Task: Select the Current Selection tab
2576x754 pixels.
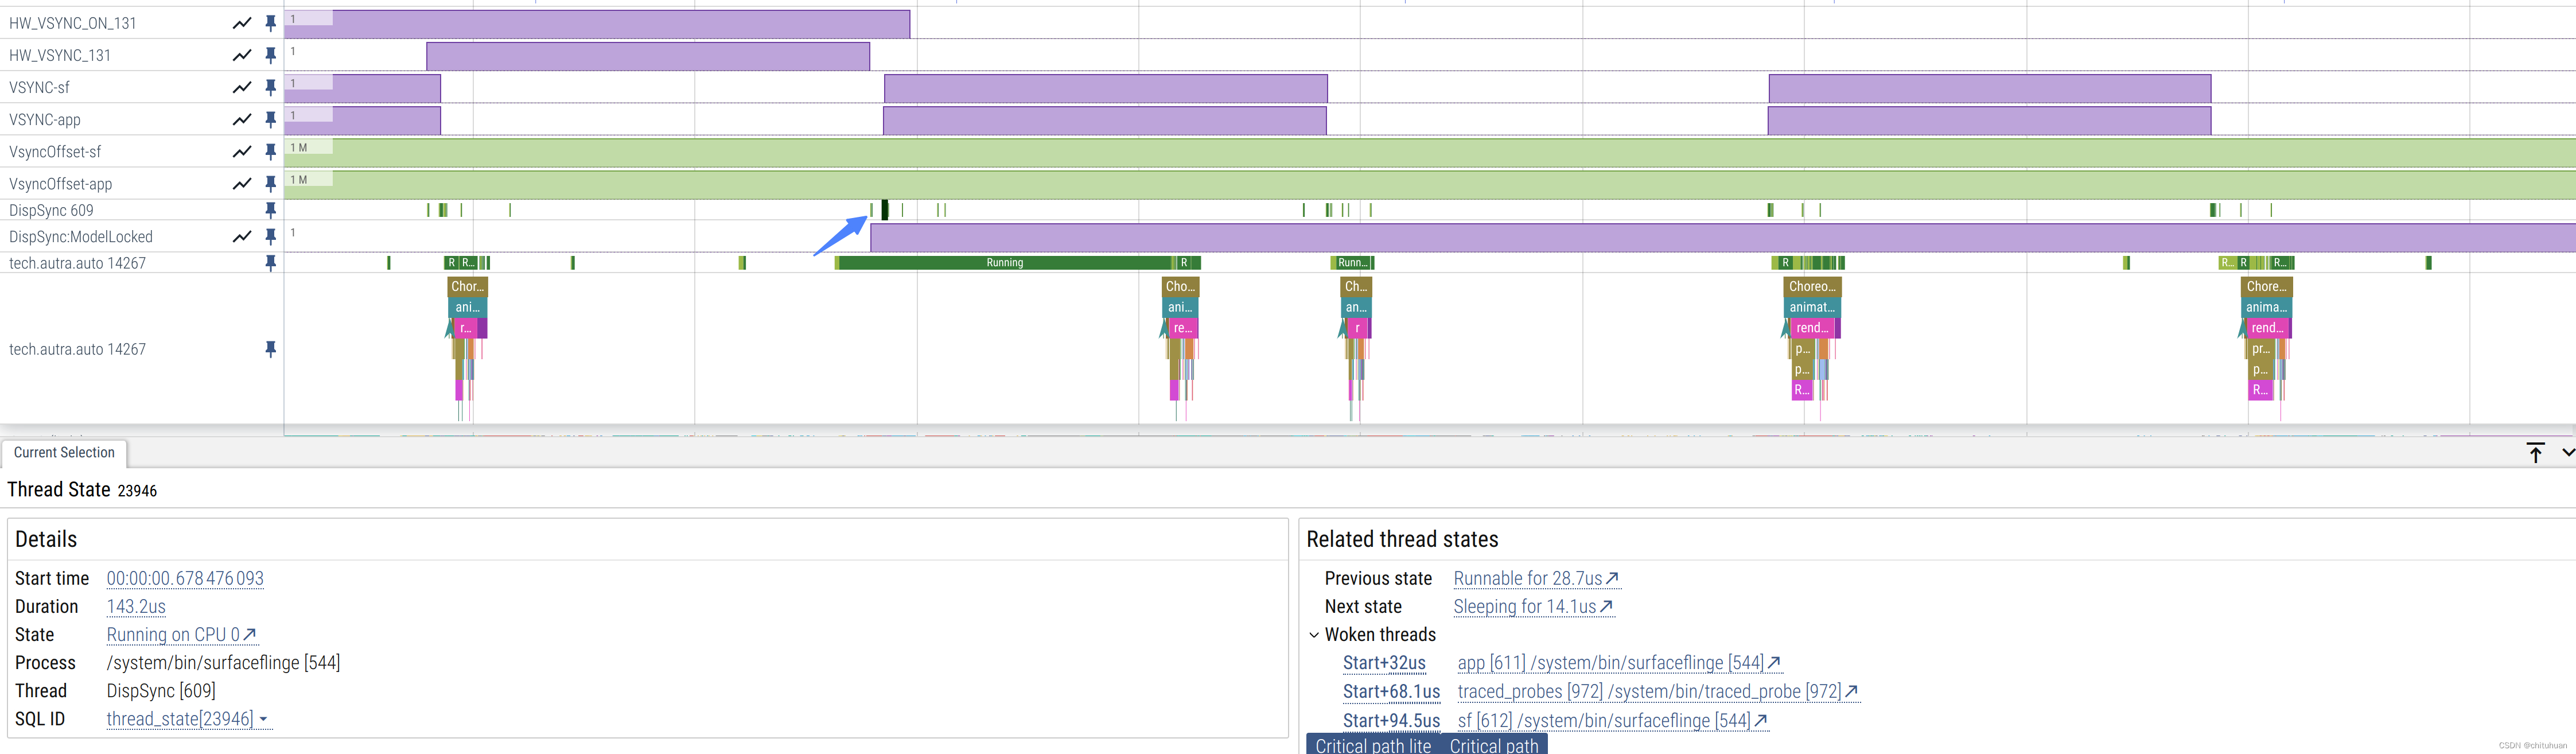Action: coord(64,453)
